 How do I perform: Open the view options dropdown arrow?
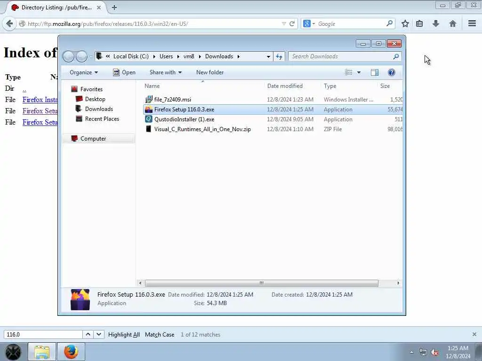point(359,73)
